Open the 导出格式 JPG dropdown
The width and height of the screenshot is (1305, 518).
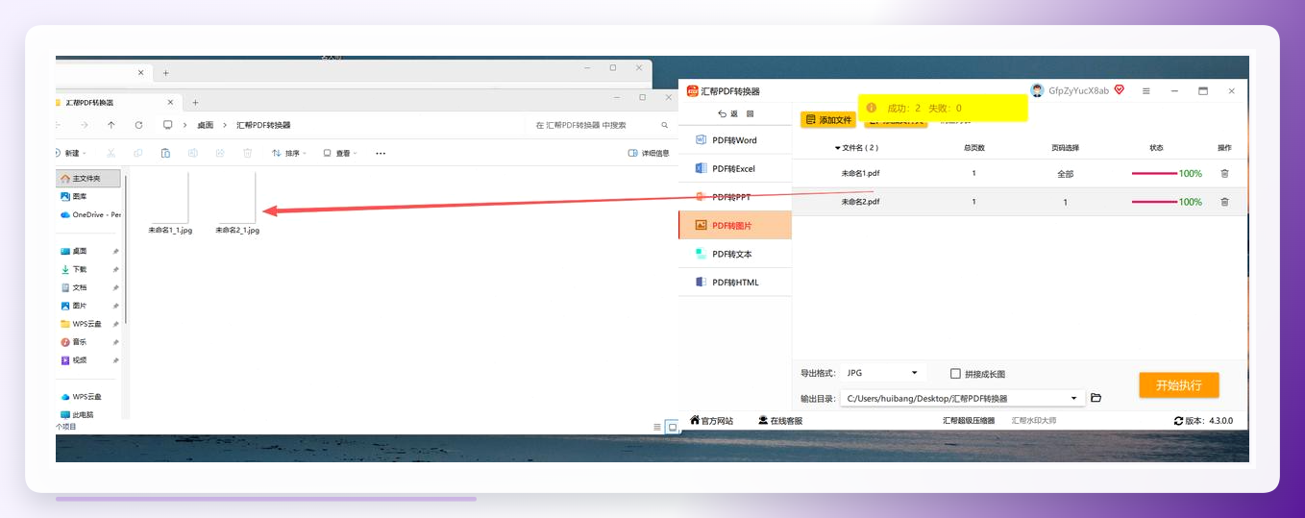[x=883, y=373]
